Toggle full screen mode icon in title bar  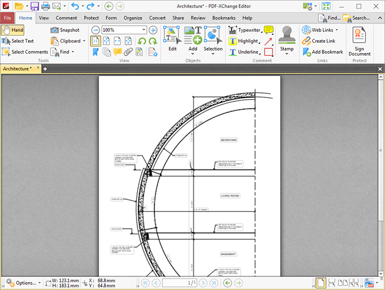(x=326, y=6)
